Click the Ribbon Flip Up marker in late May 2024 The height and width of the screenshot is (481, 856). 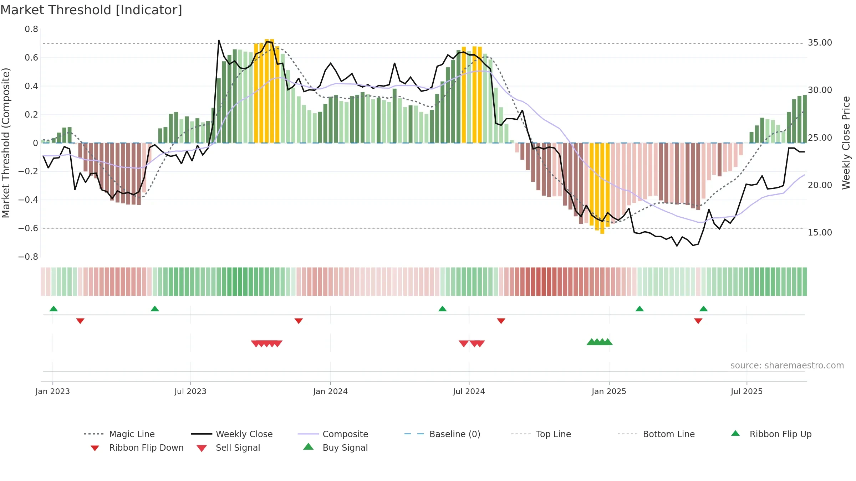pos(443,309)
